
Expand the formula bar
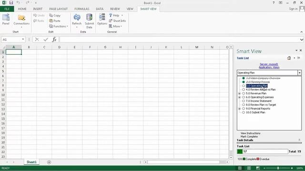(302, 39)
